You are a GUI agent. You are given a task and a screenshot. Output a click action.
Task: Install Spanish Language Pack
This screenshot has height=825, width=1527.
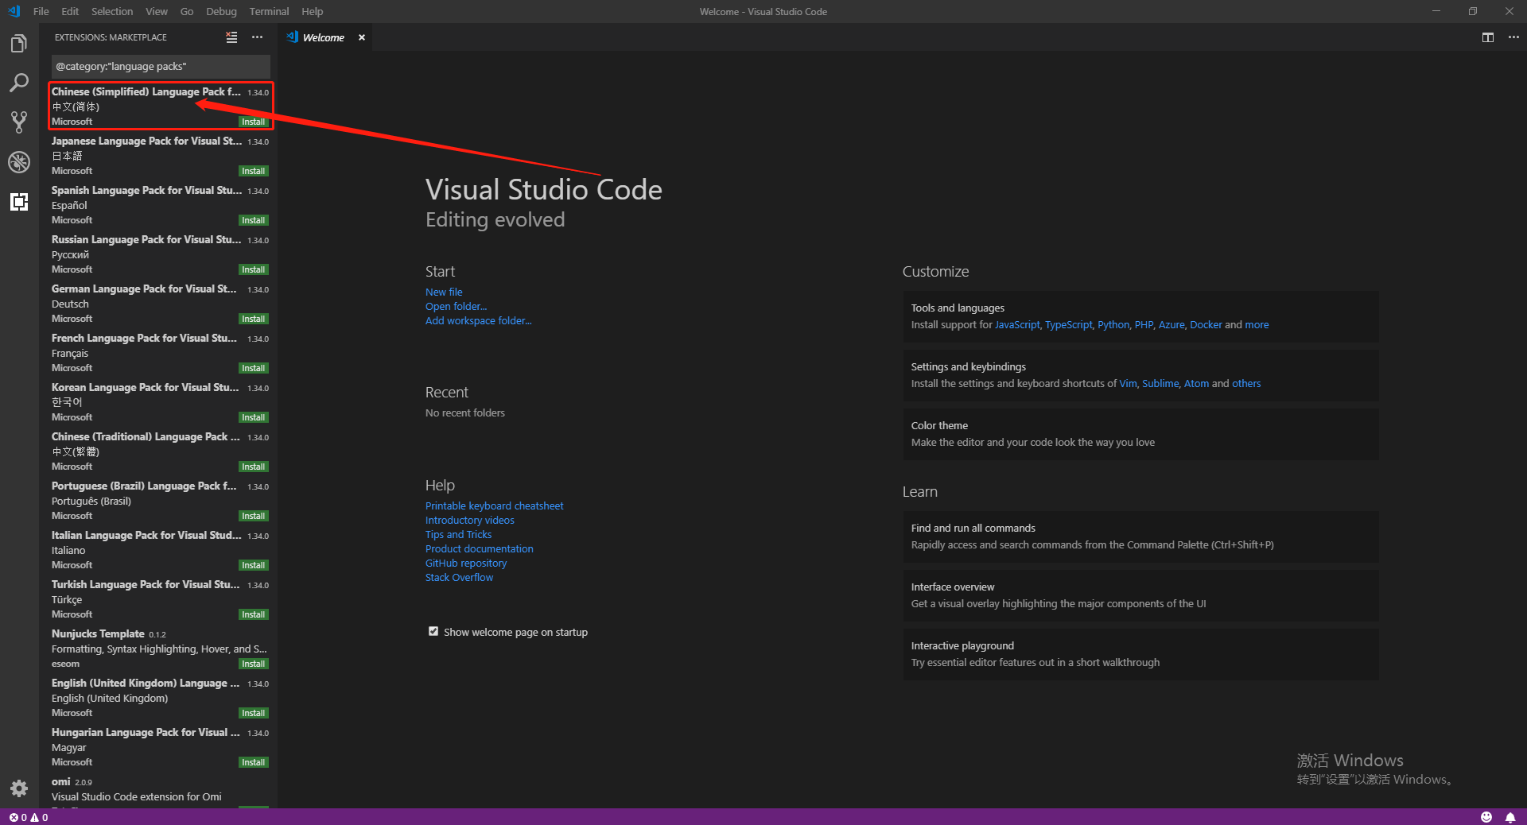point(254,220)
